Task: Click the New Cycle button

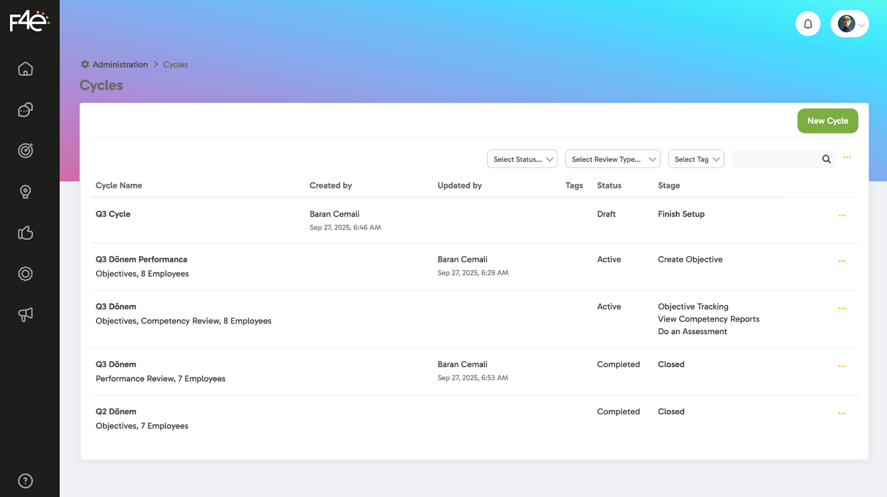Action: [x=827, y=121]
